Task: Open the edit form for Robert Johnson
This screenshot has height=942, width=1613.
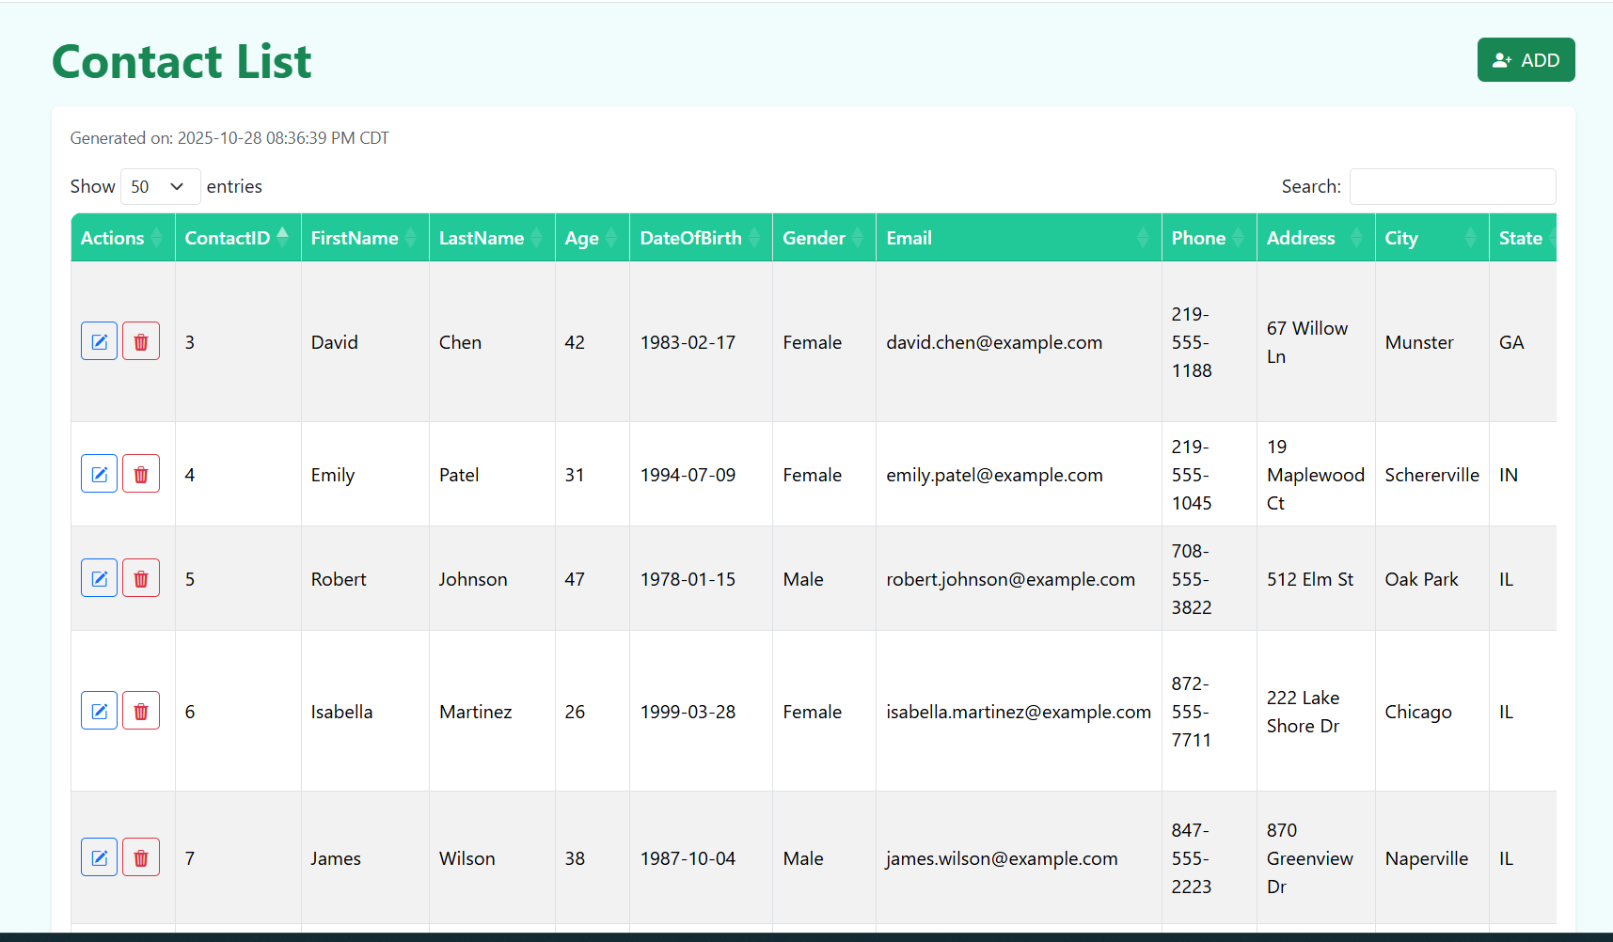Action: tap(99, 577)
